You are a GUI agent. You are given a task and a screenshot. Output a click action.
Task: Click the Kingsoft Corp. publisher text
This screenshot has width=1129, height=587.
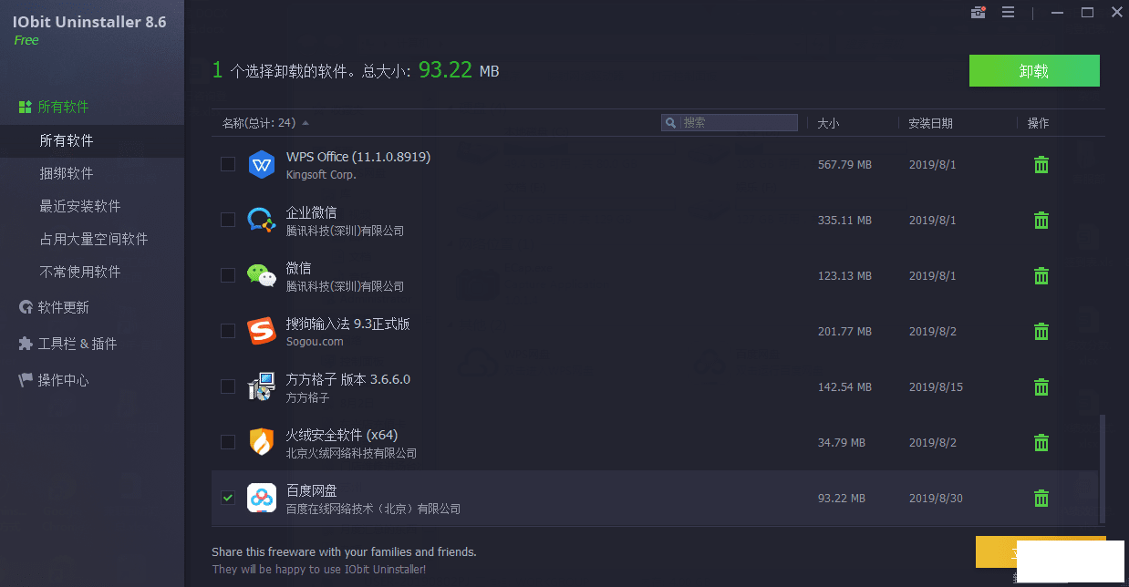(321, 175)
